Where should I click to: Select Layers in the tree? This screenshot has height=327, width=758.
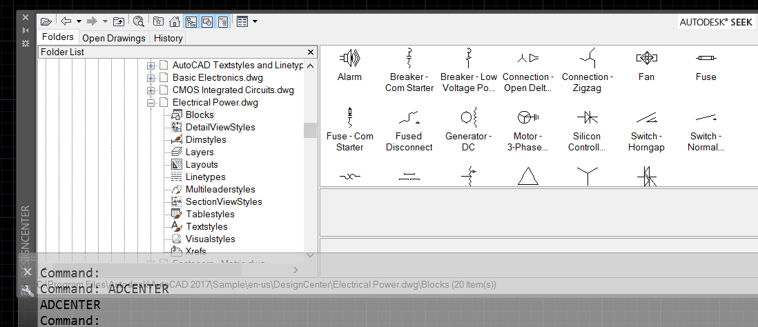pos(200,152)
